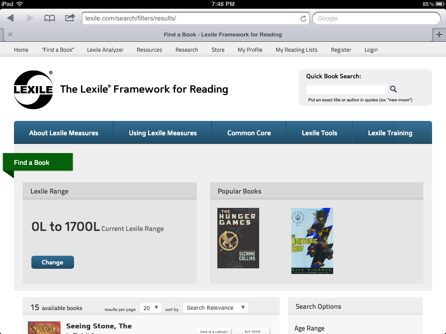446x334 pixels.
Task: Open the Resources menu item
Action: [x=149, y=50]
